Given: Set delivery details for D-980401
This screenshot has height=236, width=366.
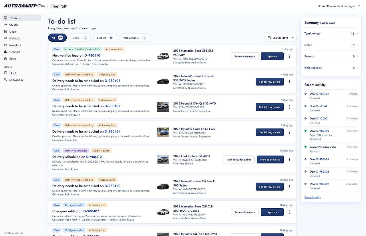Looking at the screenshot, I should (x=270, y=82).
